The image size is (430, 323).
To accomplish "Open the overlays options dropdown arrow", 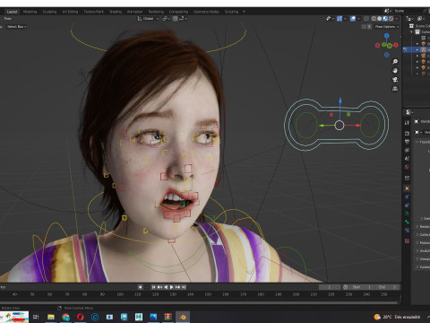I will tap(358, 19).
